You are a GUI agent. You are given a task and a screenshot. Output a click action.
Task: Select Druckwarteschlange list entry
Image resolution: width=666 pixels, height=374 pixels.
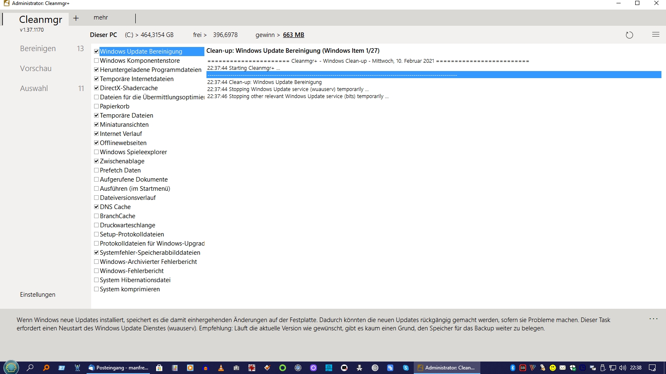(127, 225)
